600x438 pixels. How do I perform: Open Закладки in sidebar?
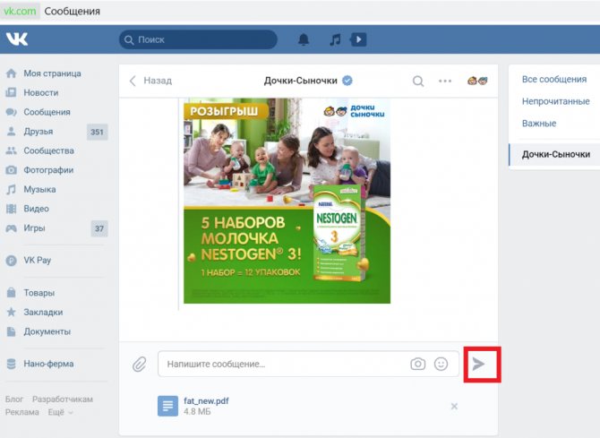point(43,312)
